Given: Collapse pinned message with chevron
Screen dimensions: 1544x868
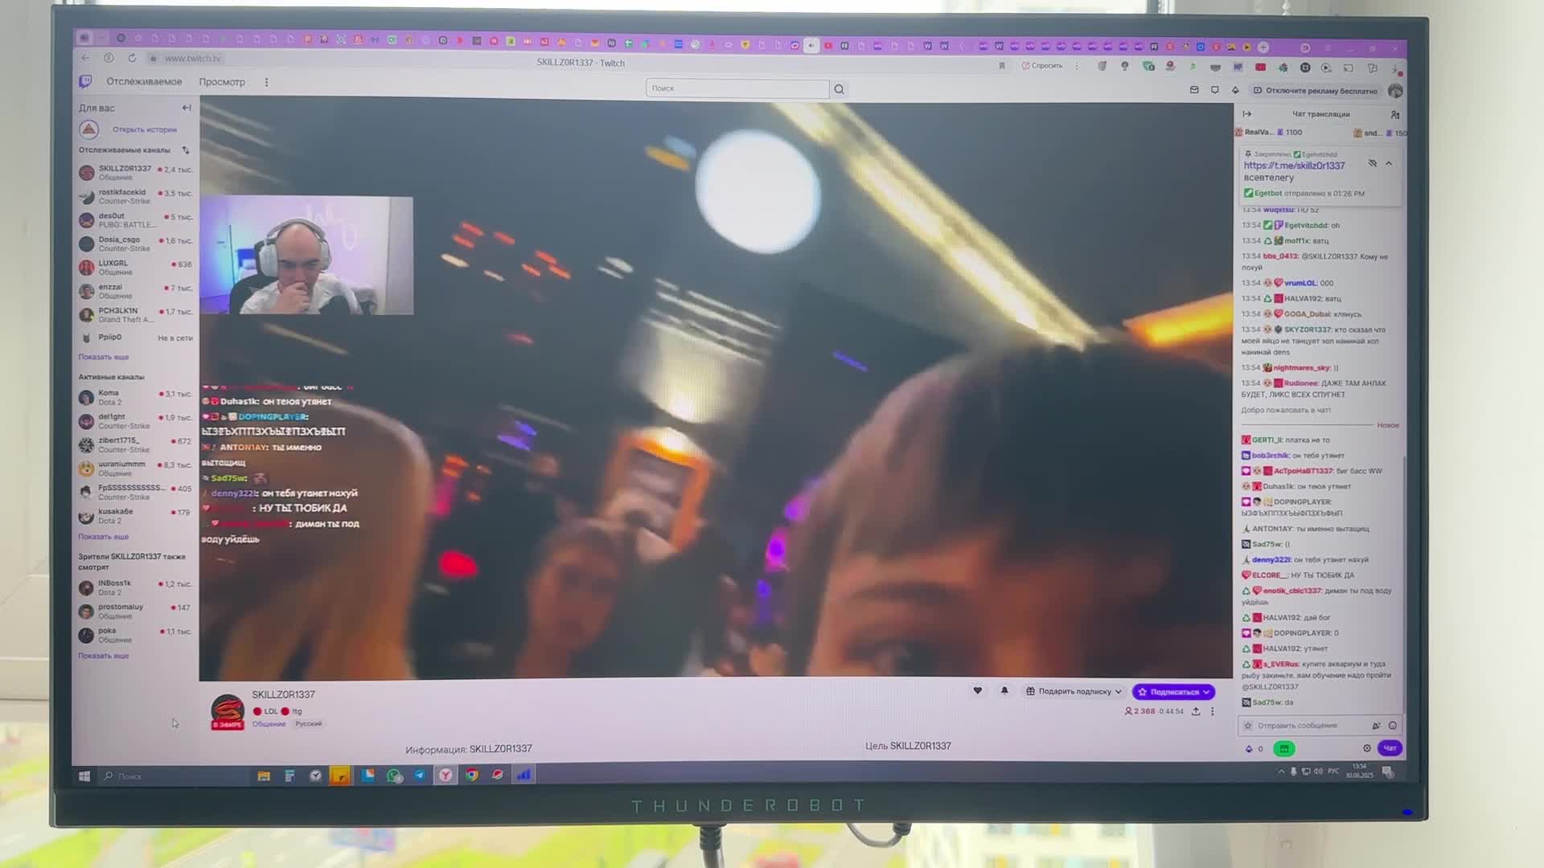Looking at the screenshot, I should [x=1389, y=163].
